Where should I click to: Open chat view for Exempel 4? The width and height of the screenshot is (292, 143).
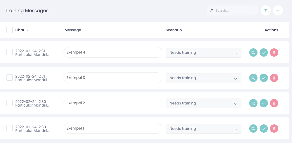click(253, 52)
